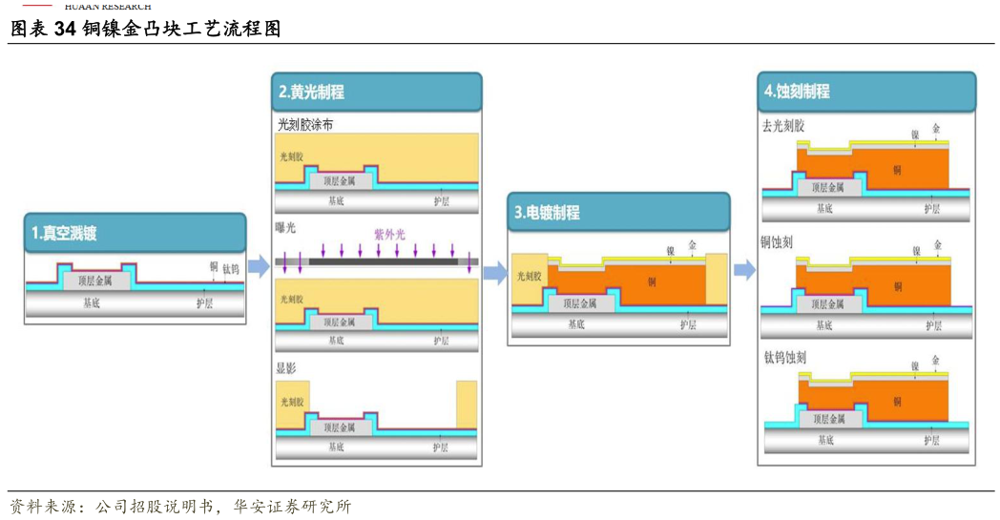This screenshot has height=520, width=1000.
Task: Select the 1.真空溅镀 step header
Action: 135,233
